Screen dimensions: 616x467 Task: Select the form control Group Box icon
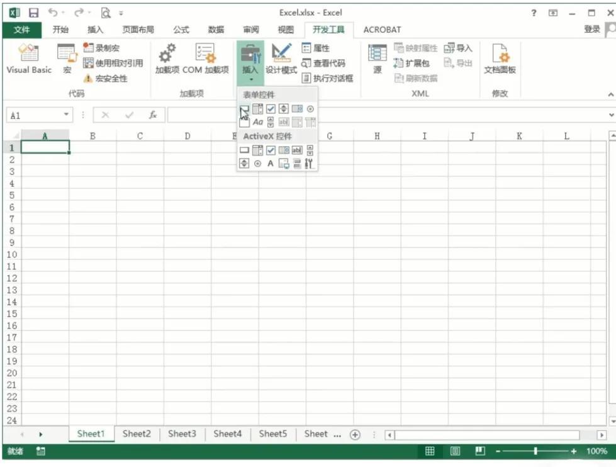pos(244,122)
